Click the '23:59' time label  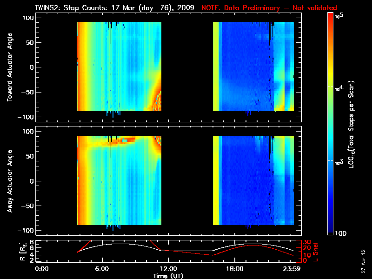click(292, 269)
